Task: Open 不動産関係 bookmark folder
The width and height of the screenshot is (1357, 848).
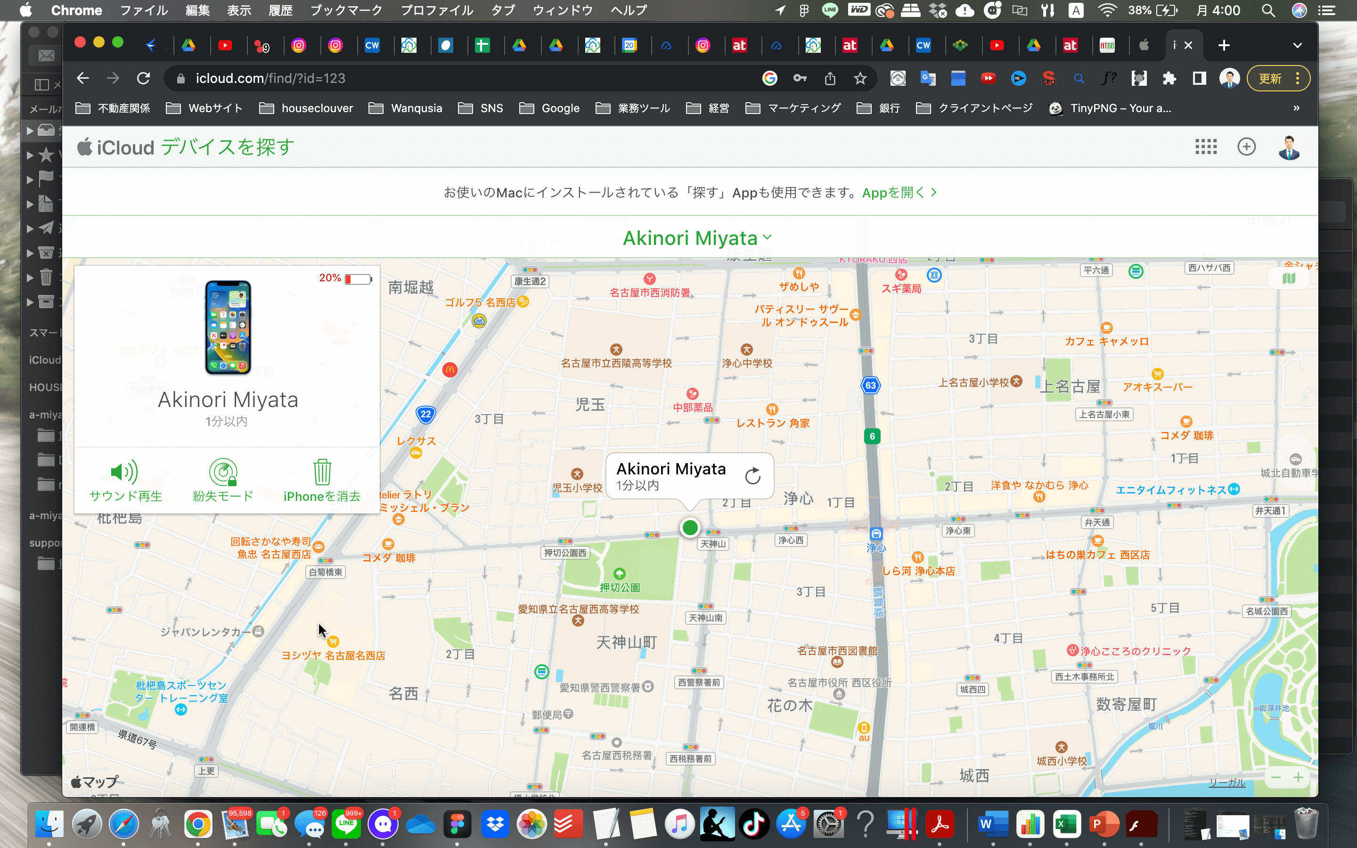Action: tap(113, 108)
